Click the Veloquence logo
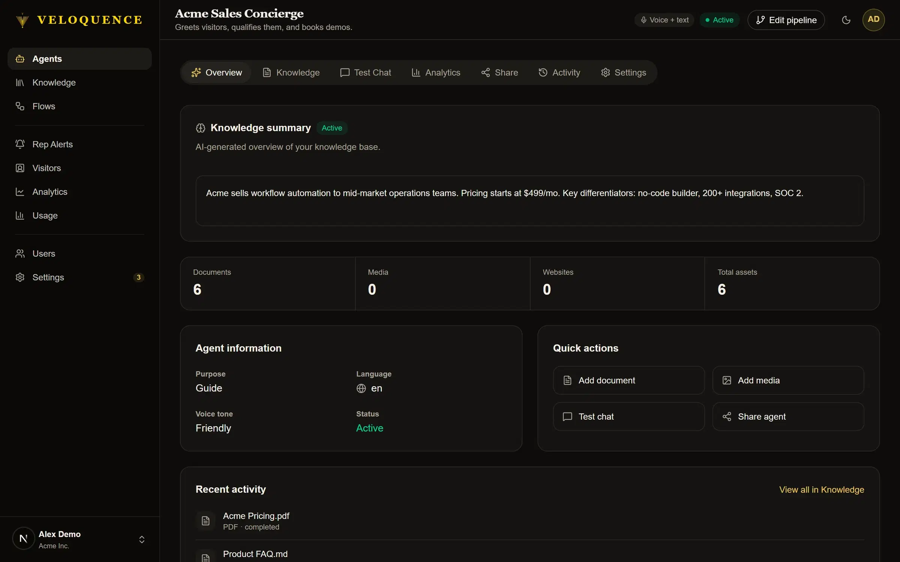This screenshot has width=900, height=562. (79, 20)
